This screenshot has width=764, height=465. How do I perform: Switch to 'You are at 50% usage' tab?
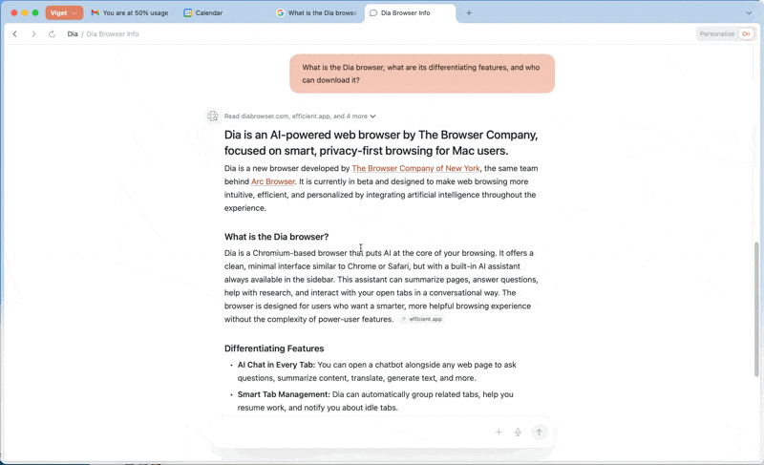[131, 13]
